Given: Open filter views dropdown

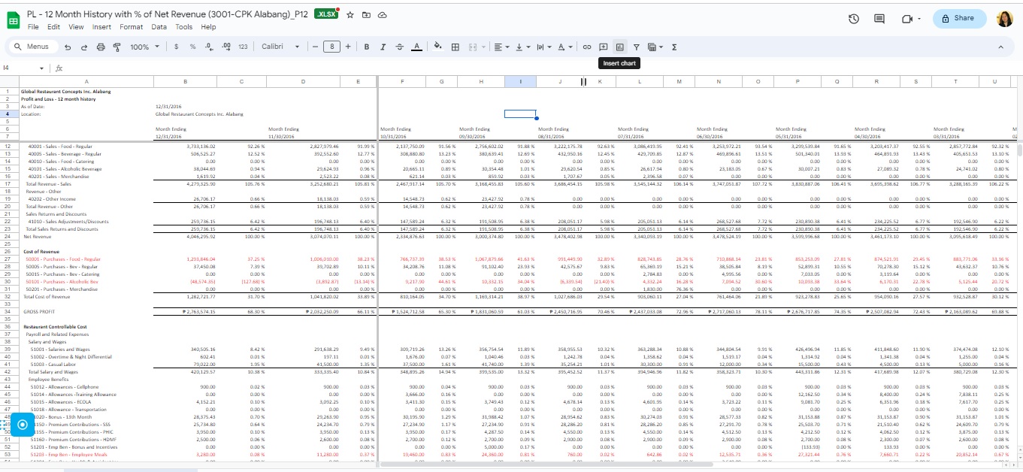Looking at the screenshot, I should [654, 47].
